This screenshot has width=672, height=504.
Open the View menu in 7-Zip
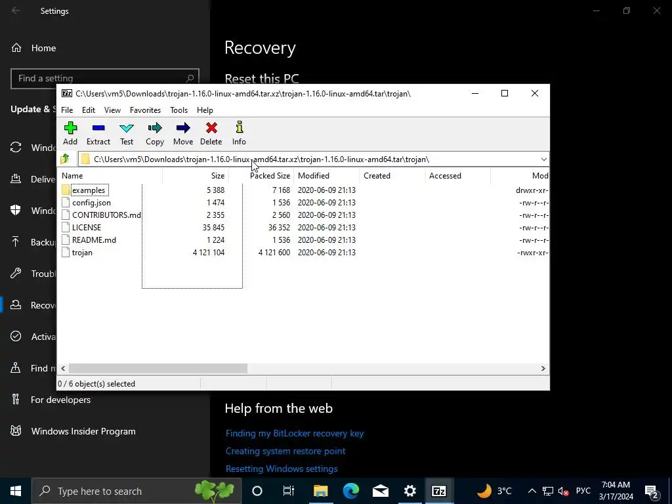pos(112,110)
